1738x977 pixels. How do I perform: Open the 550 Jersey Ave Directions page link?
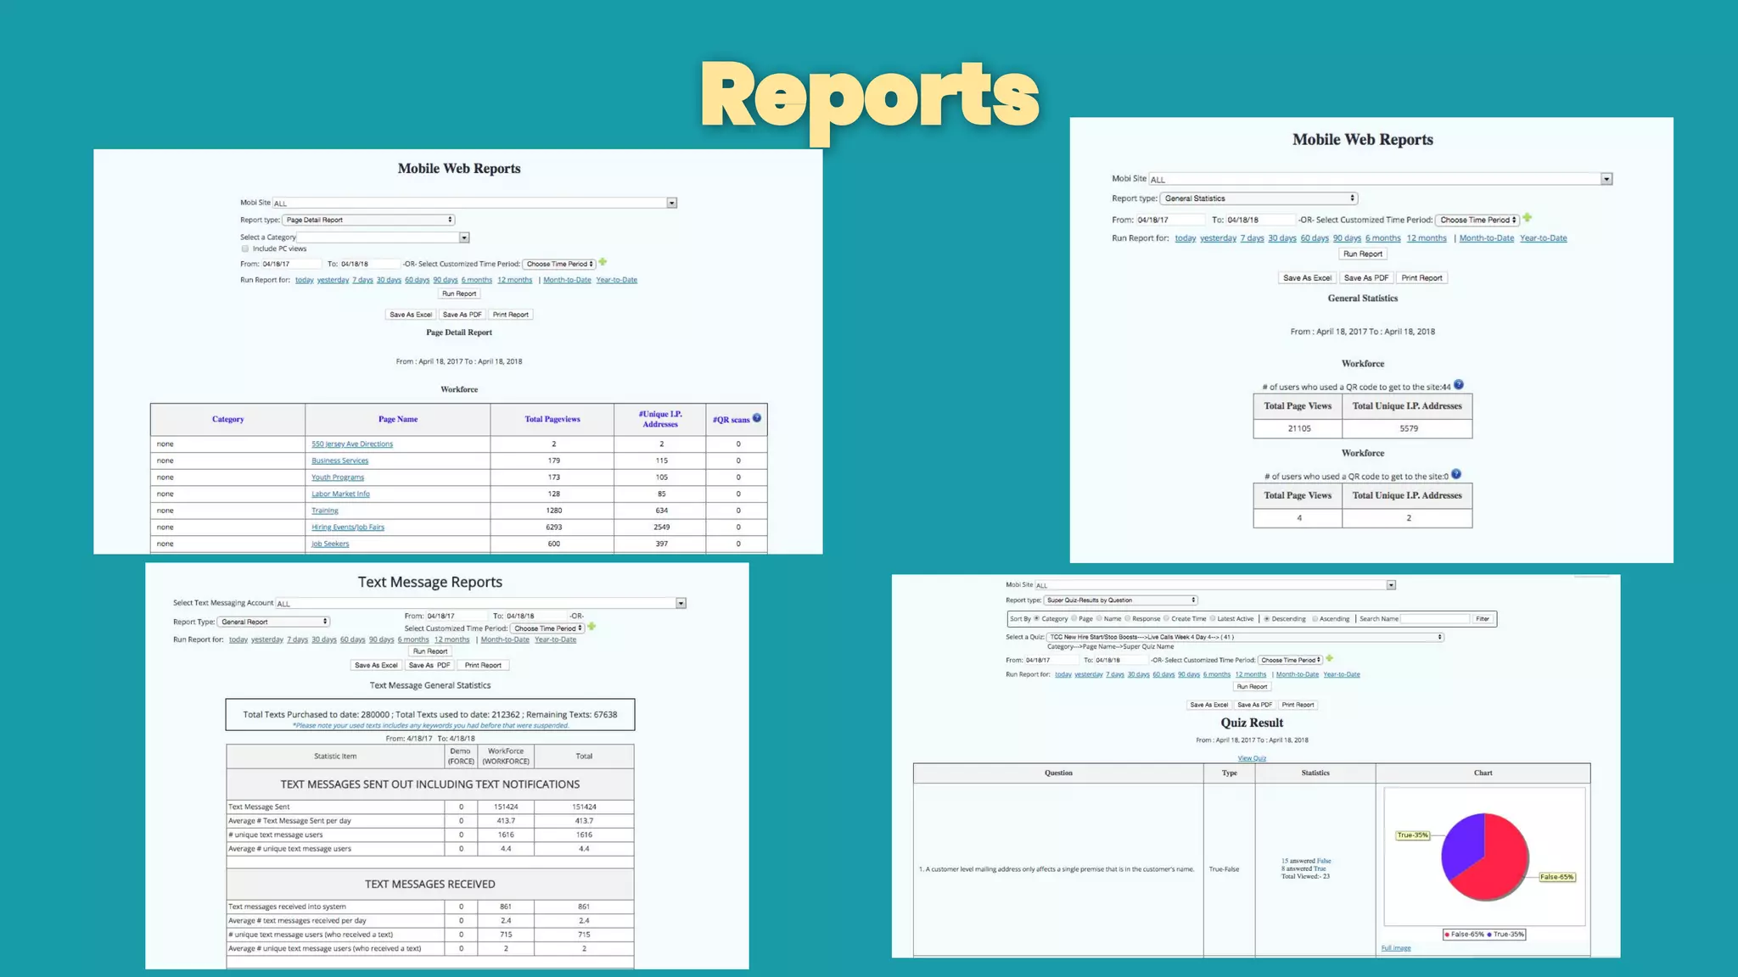352,444
